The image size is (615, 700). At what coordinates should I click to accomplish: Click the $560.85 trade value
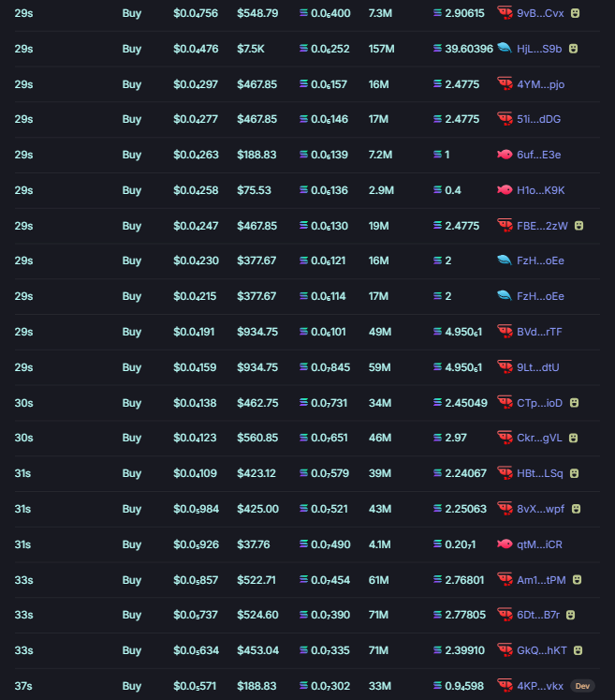257,438
